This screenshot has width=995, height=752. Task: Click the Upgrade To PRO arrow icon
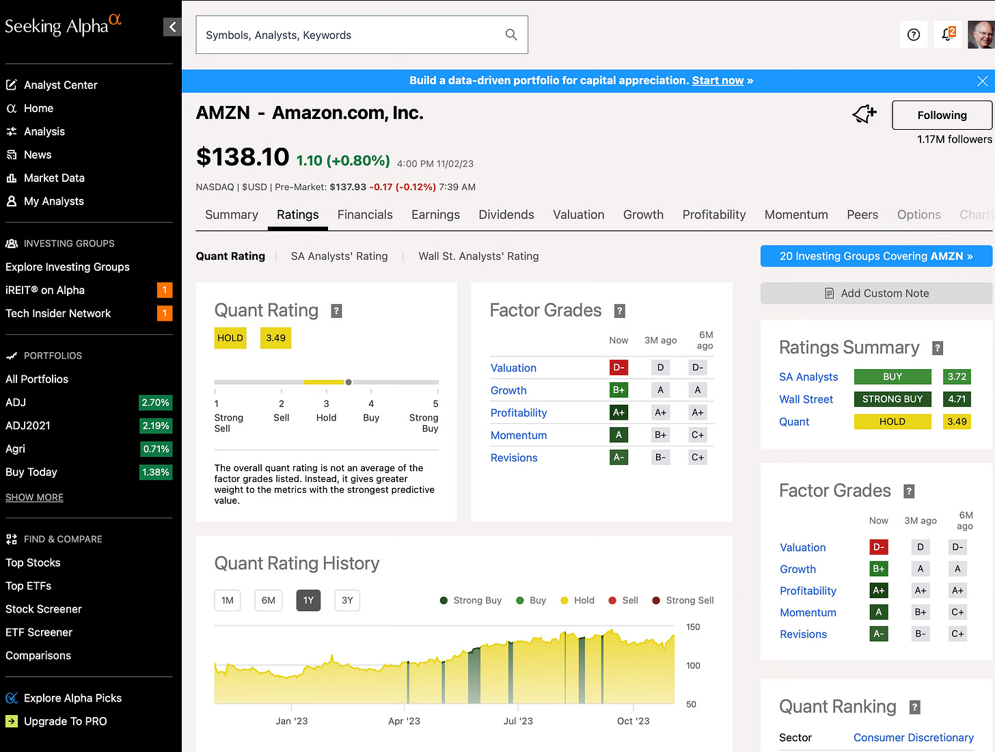[x=12, y=721]
